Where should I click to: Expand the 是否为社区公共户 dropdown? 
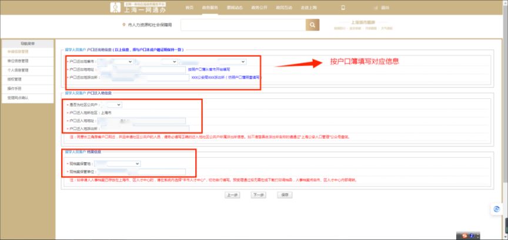[x=111, y=104]
